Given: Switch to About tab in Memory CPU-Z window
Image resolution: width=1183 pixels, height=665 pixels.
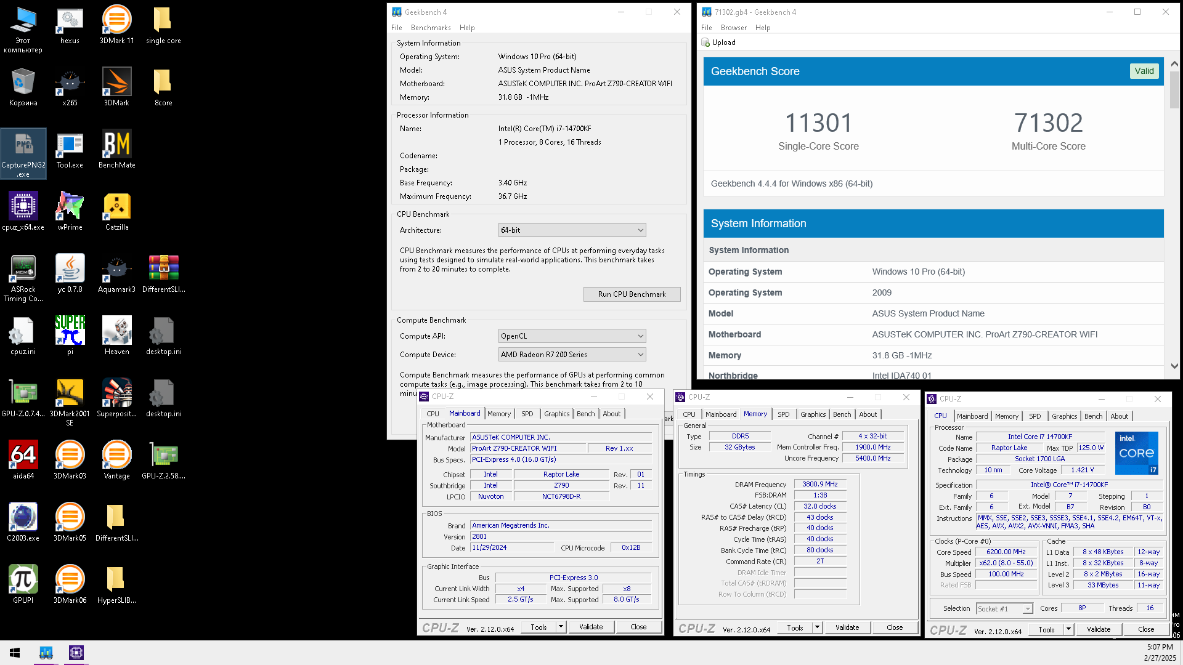Looking at the screenshot, I should 868,414.
